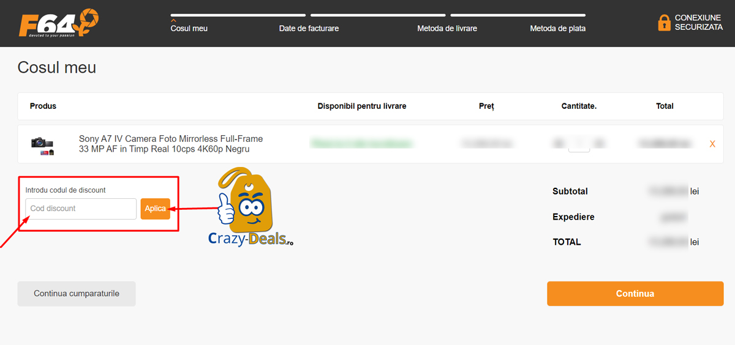This screenshot has height=345, width=735.
Task: Open the Sony A7 IV product thumbnail
Action: [43, 145]
